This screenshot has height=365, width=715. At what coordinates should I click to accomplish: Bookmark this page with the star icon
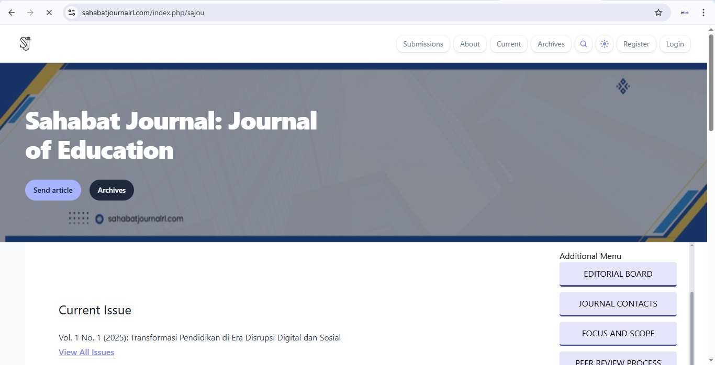pyautogui.click(x=658, y=13)
